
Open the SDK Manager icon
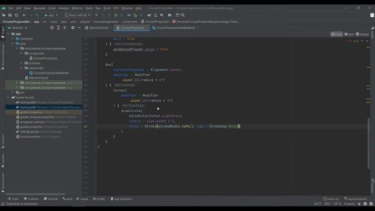pos(162,15)
